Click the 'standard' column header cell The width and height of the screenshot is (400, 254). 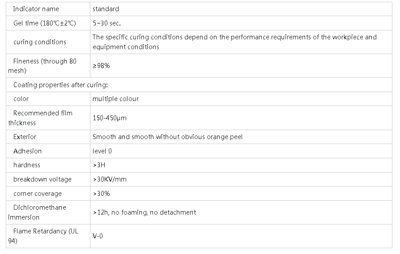106,9
